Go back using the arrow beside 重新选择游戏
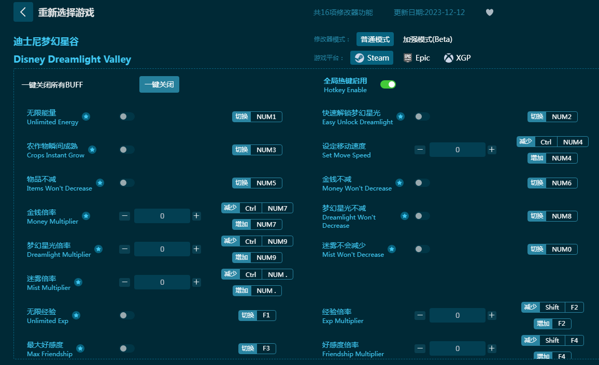599x365 pixels. [x=23, y=12]
